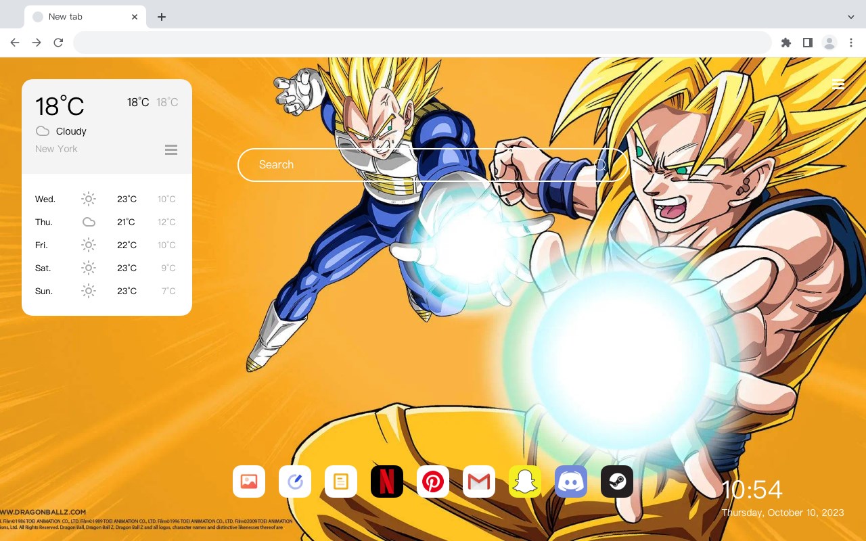Open a new browser tab
The width and height of the screenshot is (866, 541).
point(161,17)
